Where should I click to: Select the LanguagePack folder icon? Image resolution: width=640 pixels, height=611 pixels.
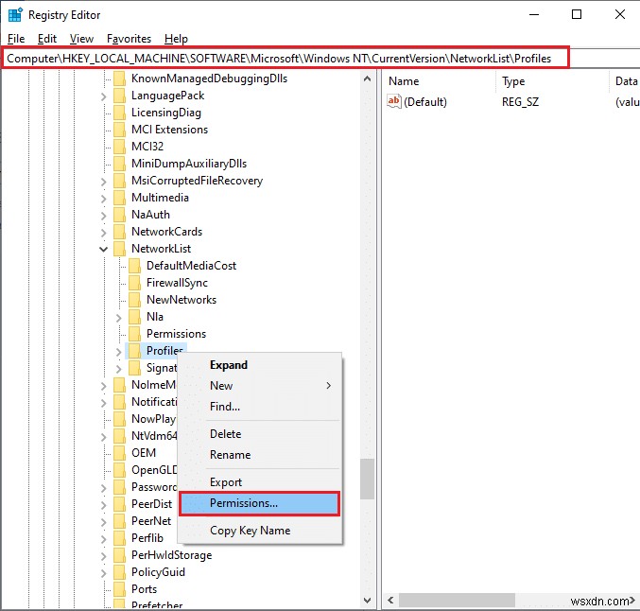tap(120, 96)
